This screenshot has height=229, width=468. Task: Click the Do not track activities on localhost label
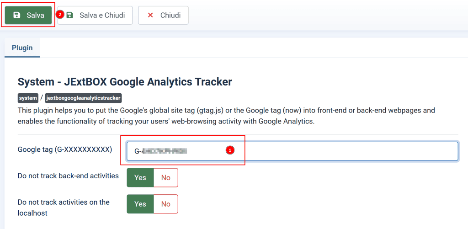pyautogui.click(x=64, y=208)
